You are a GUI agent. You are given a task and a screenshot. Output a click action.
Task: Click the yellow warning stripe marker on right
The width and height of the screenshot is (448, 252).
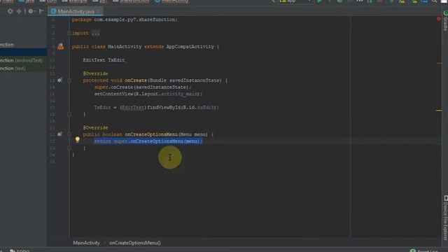click(x=439, y=111)
